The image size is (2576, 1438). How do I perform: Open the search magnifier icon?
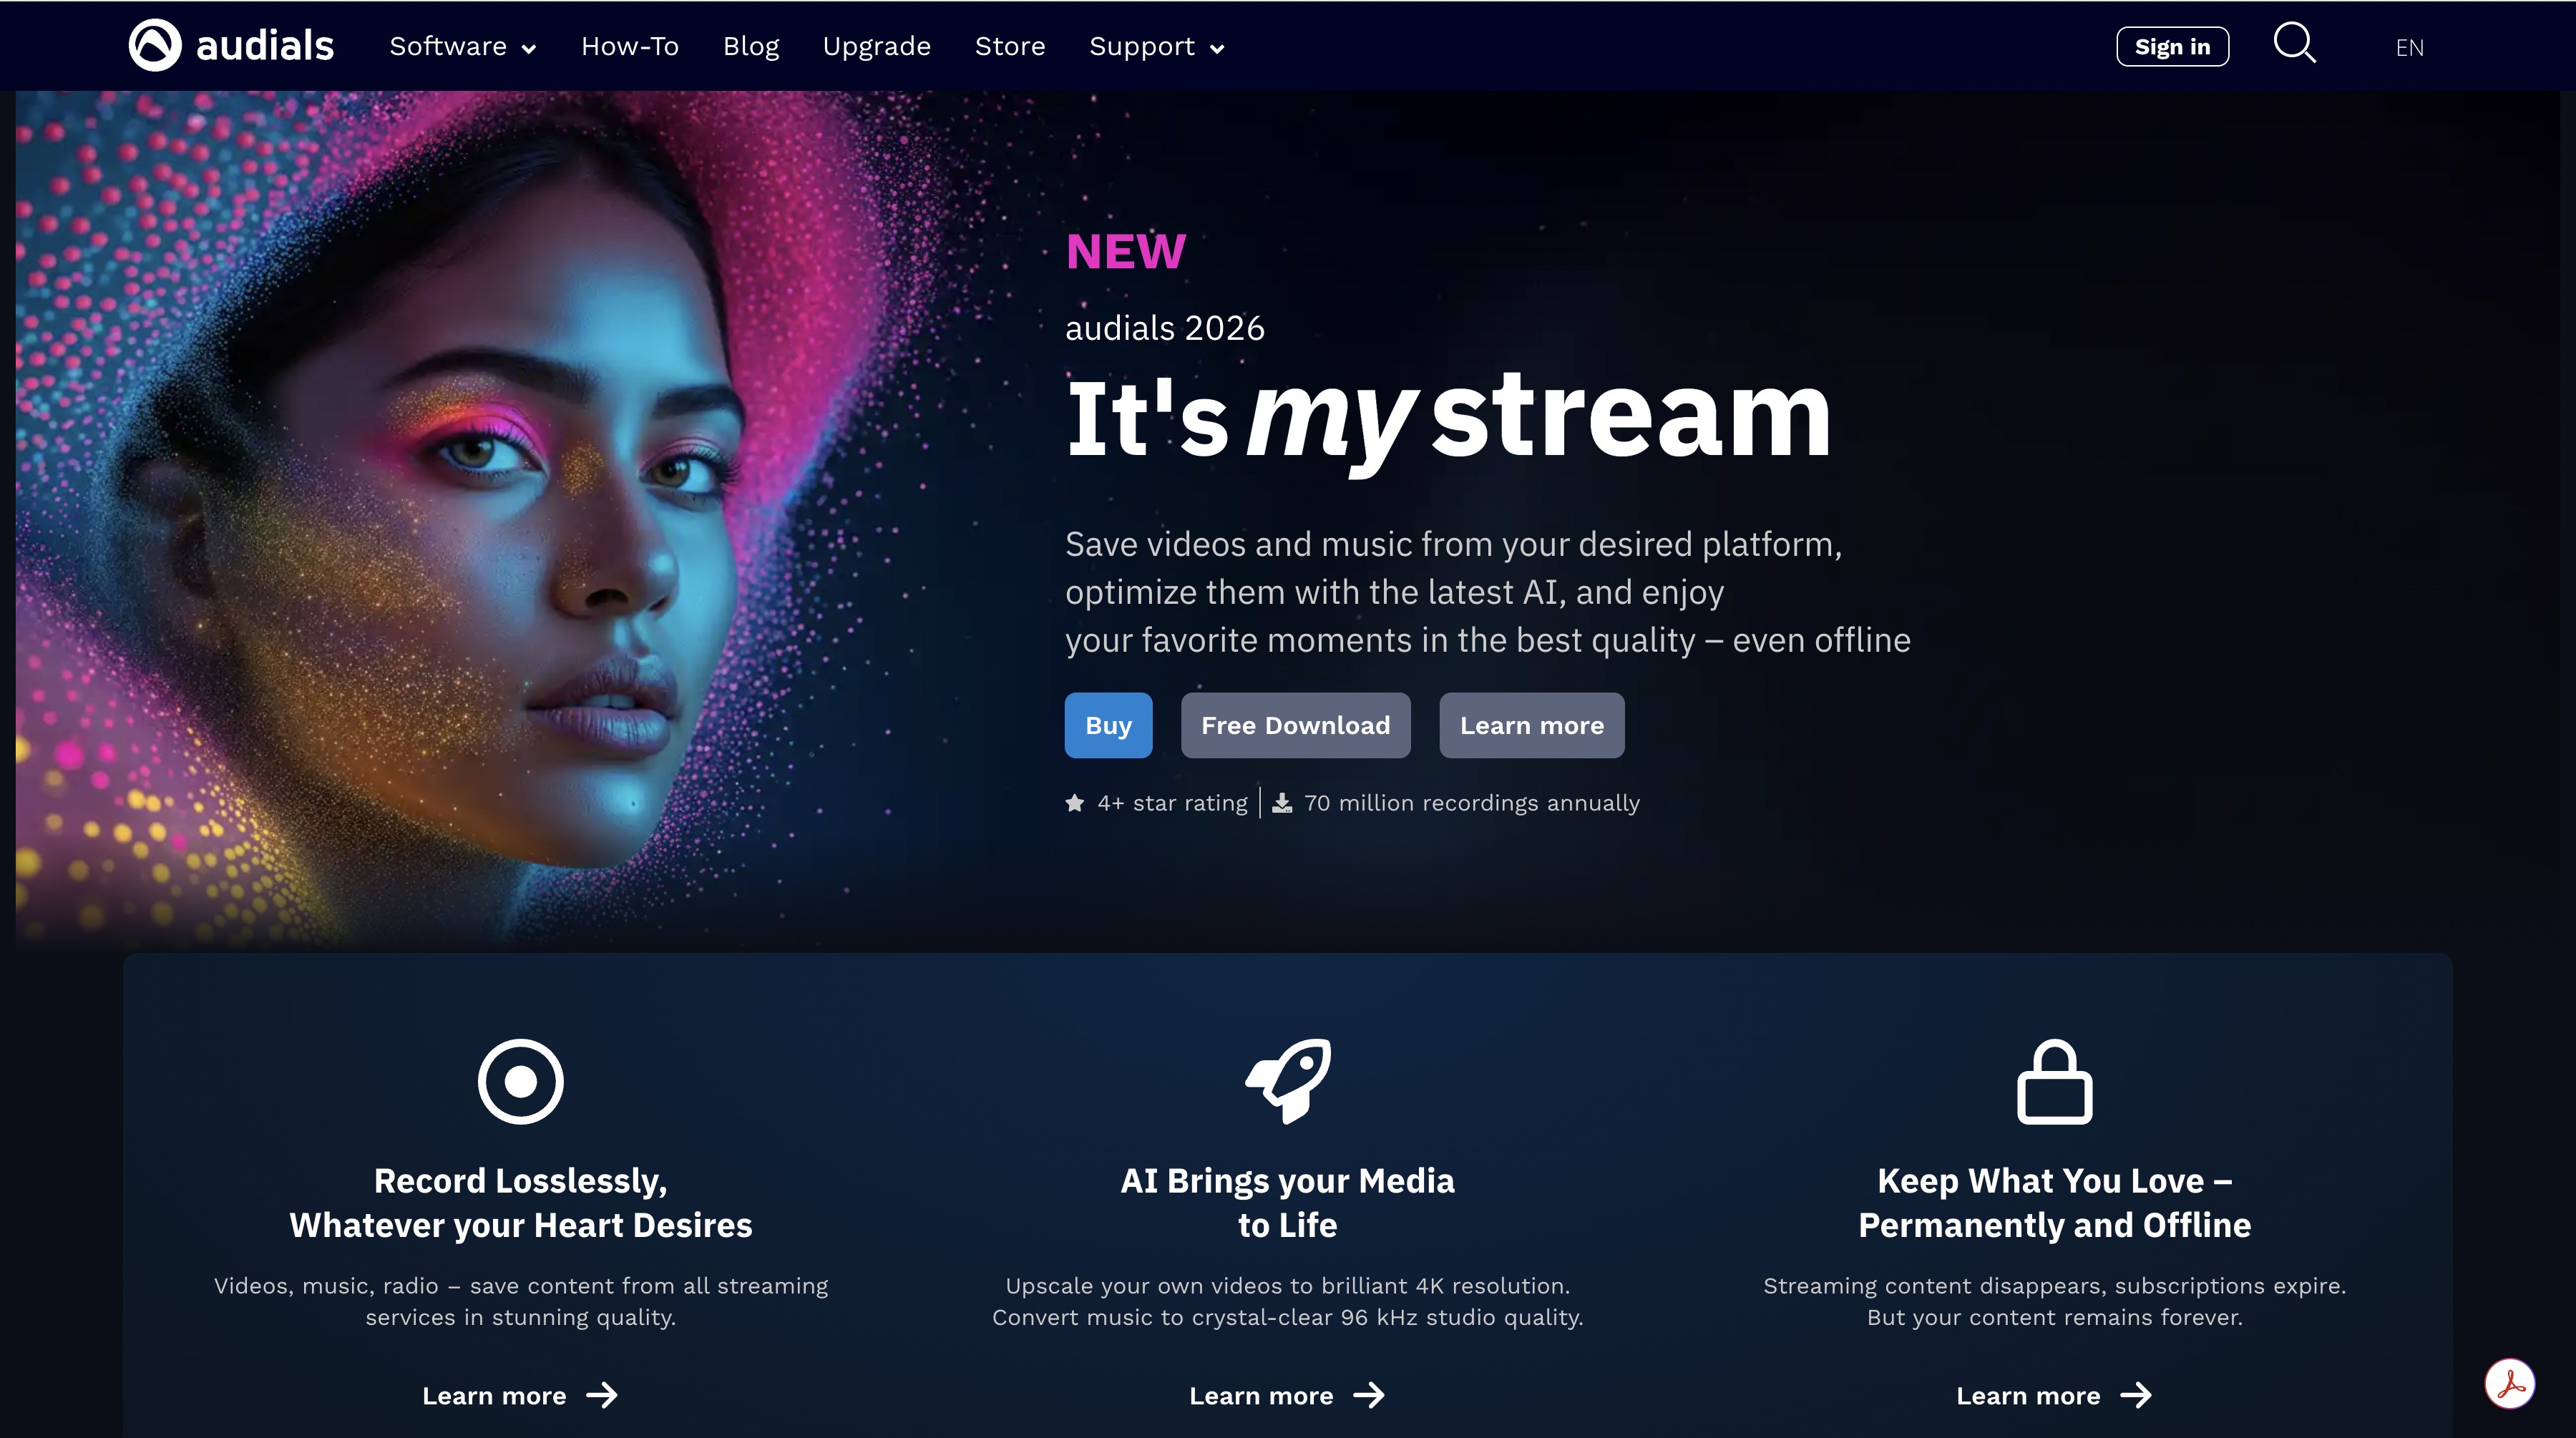pos(2294,44)
